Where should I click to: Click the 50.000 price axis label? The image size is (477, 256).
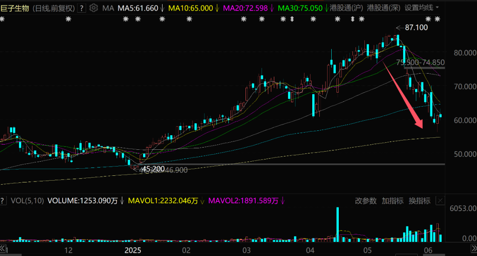pos(465,154)
